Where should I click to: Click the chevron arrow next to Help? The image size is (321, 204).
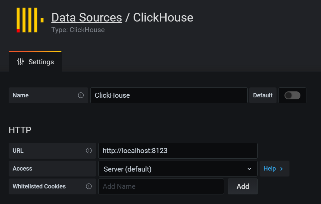pyautogui.click(x=281, y=169)
